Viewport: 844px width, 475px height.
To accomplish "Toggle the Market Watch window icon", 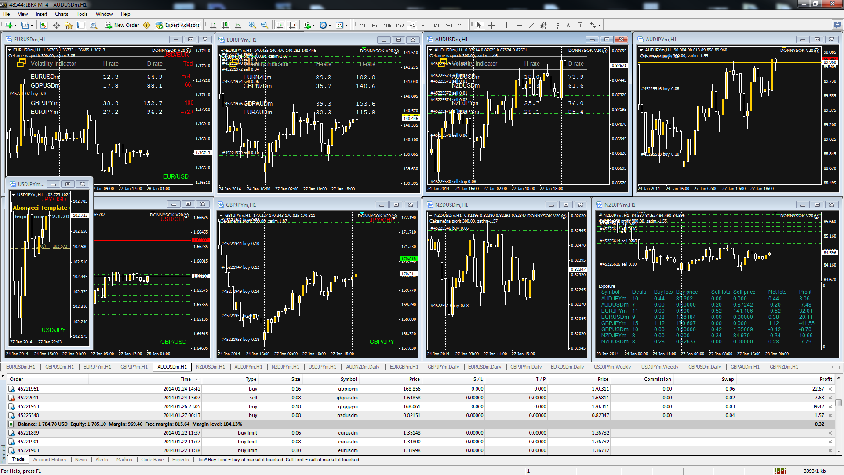I will click(44, 25).
